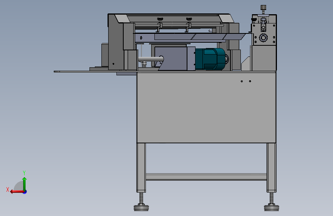Select the right hole on the cabinet panel

tap(250, 81)
